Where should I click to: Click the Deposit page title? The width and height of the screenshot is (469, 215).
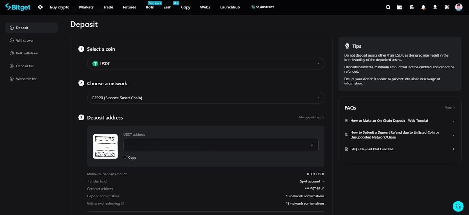pyautogui.click(x=84, y=24)
